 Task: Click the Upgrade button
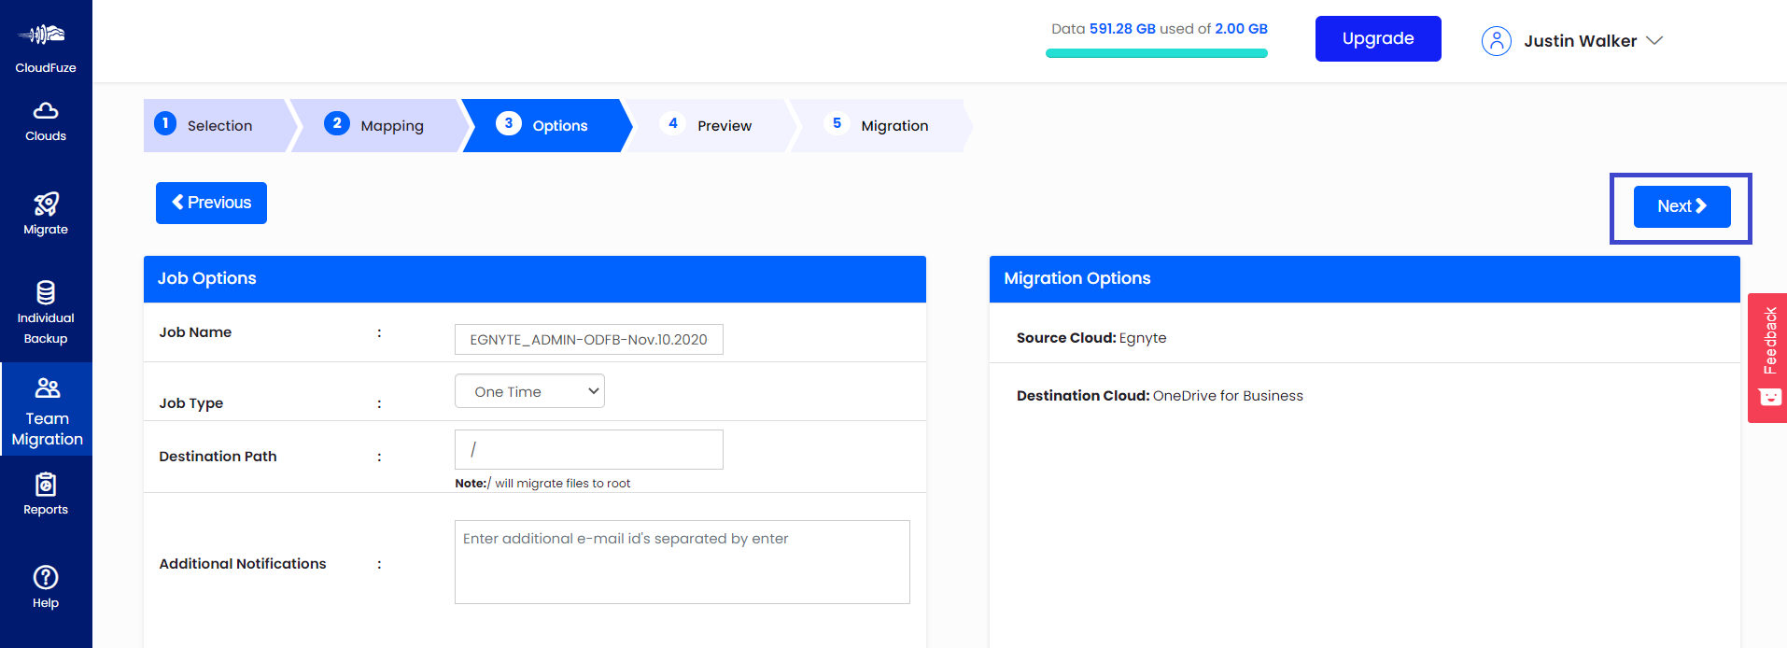click(x=1378, y=38)
